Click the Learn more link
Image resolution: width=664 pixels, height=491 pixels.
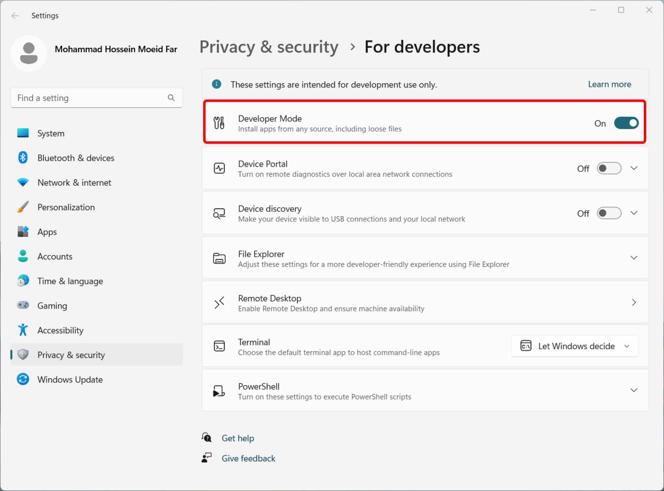click(x=609, y=84)
